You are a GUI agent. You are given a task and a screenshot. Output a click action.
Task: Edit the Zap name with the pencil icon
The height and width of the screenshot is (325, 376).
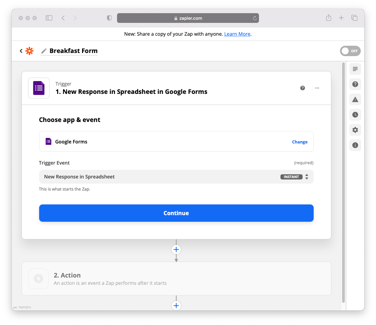pyautogui.click(x=44, y=51)
